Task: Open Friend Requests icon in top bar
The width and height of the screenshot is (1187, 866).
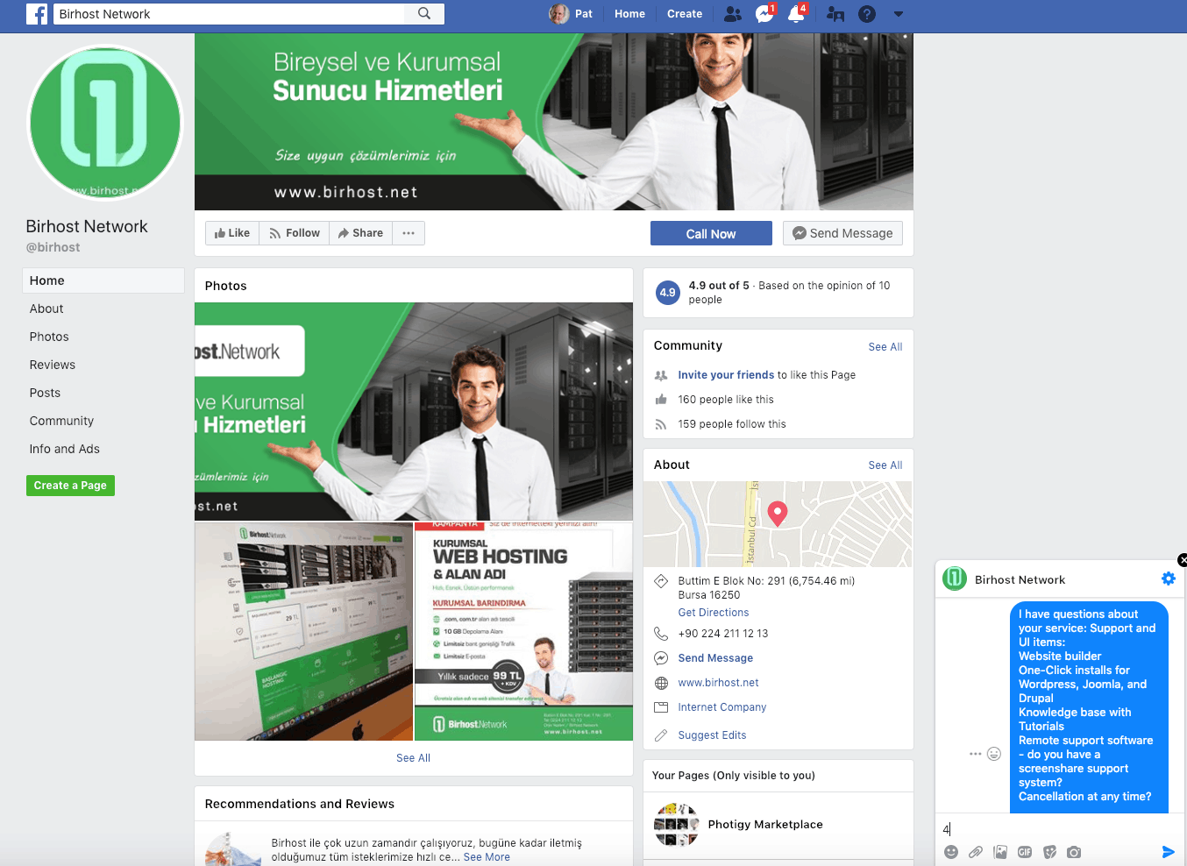Action: click(x=733, y=14)
